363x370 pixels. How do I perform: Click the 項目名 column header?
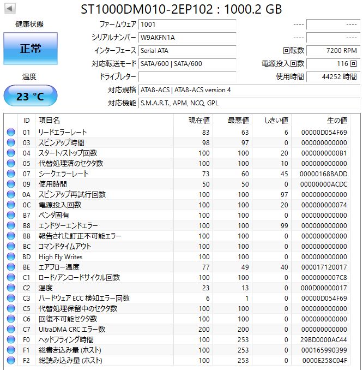[x=49, y=120]
